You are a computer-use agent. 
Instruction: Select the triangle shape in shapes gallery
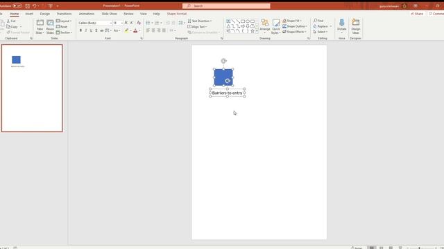coord(228,26)
